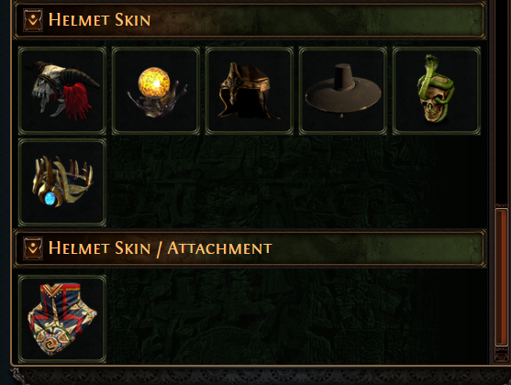Click the scrollbar down arrow button

point(502,355)
